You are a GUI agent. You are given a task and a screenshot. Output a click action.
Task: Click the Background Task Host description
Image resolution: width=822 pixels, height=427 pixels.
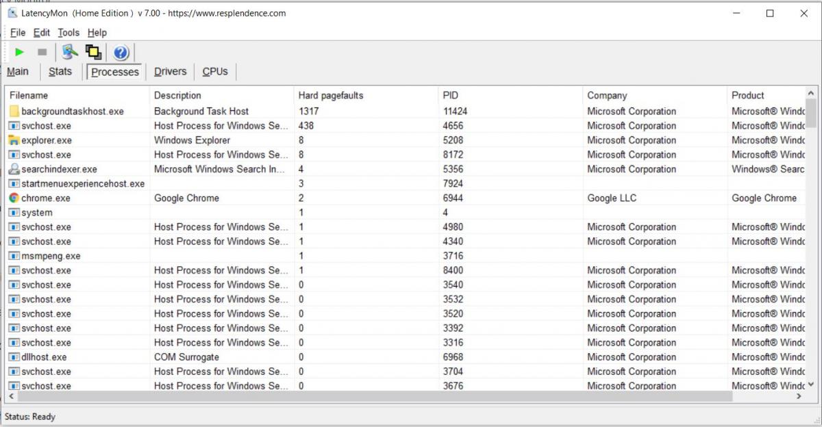tap(201, 111)
